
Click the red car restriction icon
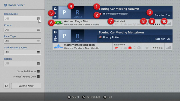[130, 48]
